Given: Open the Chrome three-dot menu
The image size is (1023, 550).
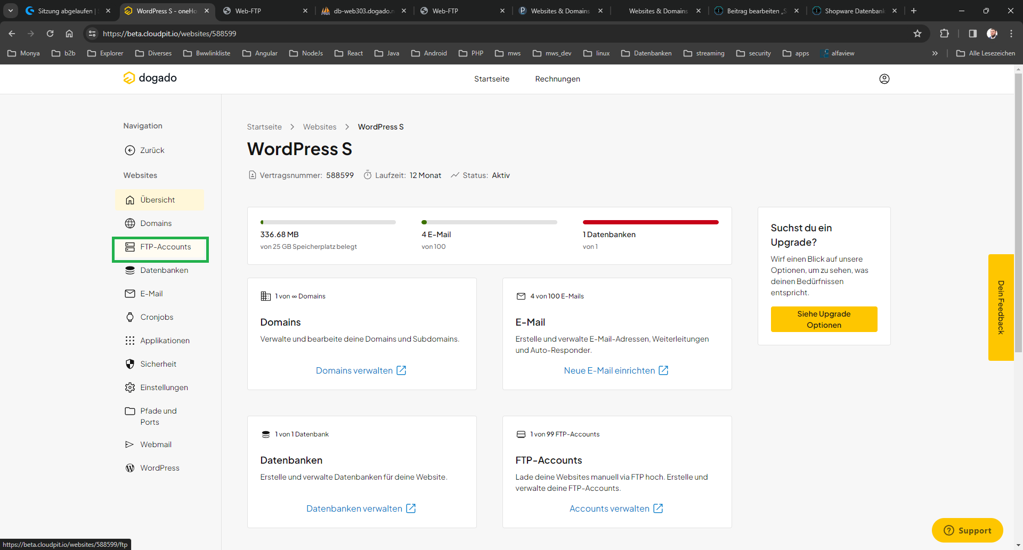Looking at the screenshot, I should (1011, 34).
